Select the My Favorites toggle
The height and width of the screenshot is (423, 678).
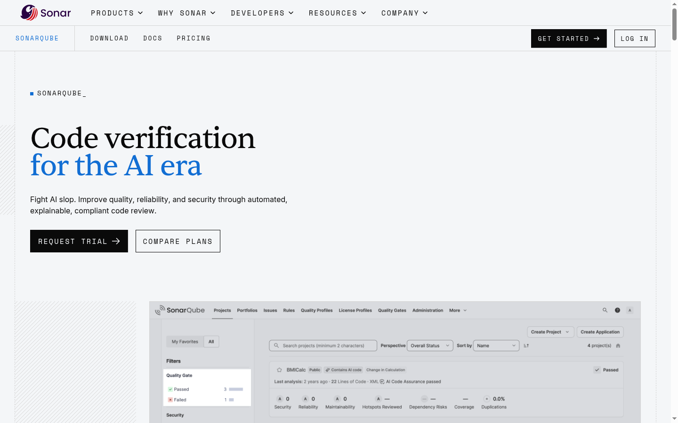point(185,342)
